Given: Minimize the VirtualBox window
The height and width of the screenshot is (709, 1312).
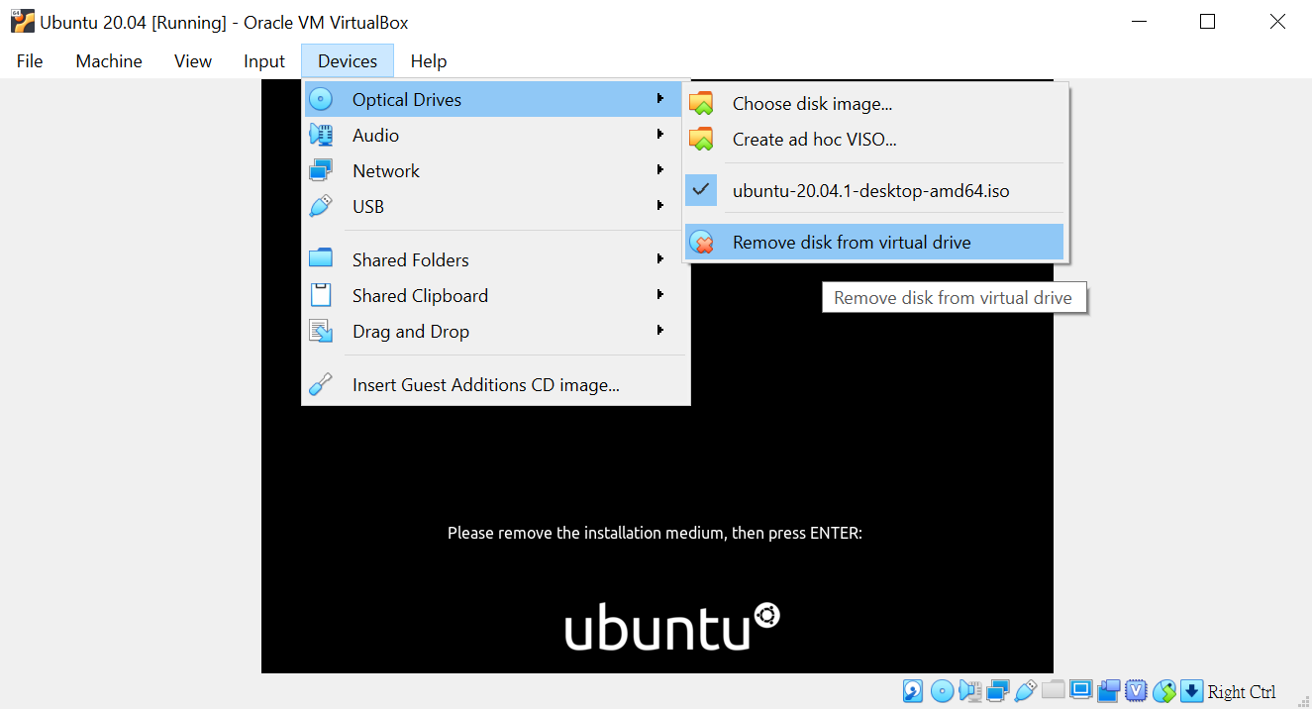Looking at the screenshot, I should [1138, 22].
